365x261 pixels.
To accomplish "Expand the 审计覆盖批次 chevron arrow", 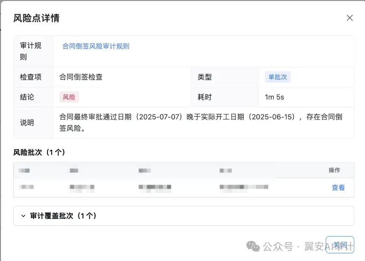I will [x=23, y=216].
